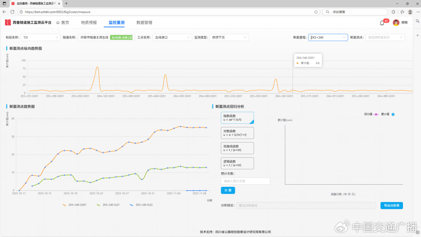The width and height of the screenshot is (421, 237).
Task: Switch to the 地质预报 tab
Action: [89, 23]
